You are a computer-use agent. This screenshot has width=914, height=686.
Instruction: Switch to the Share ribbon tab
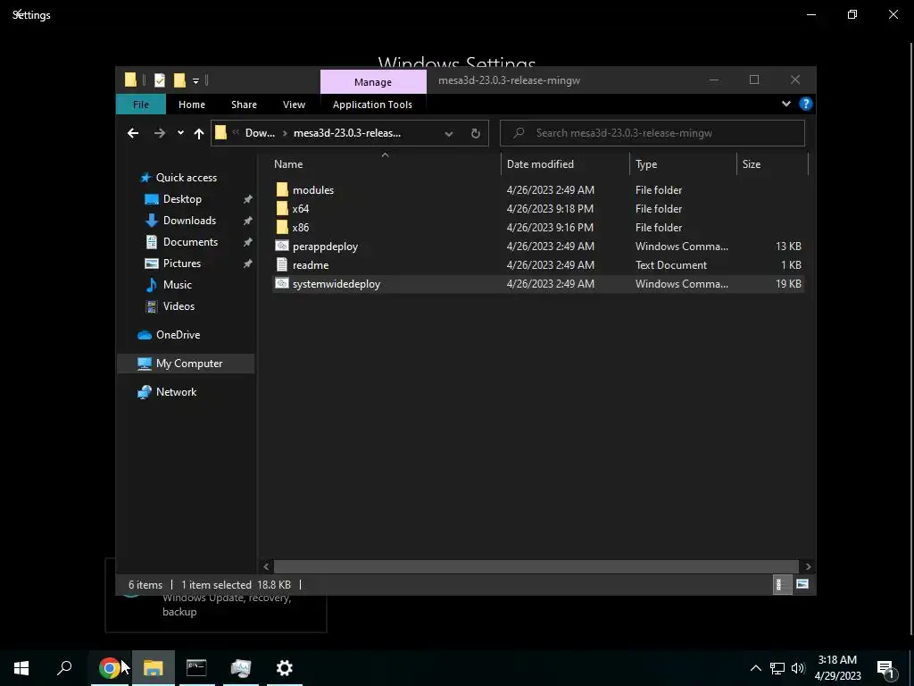tap(244, 105)
